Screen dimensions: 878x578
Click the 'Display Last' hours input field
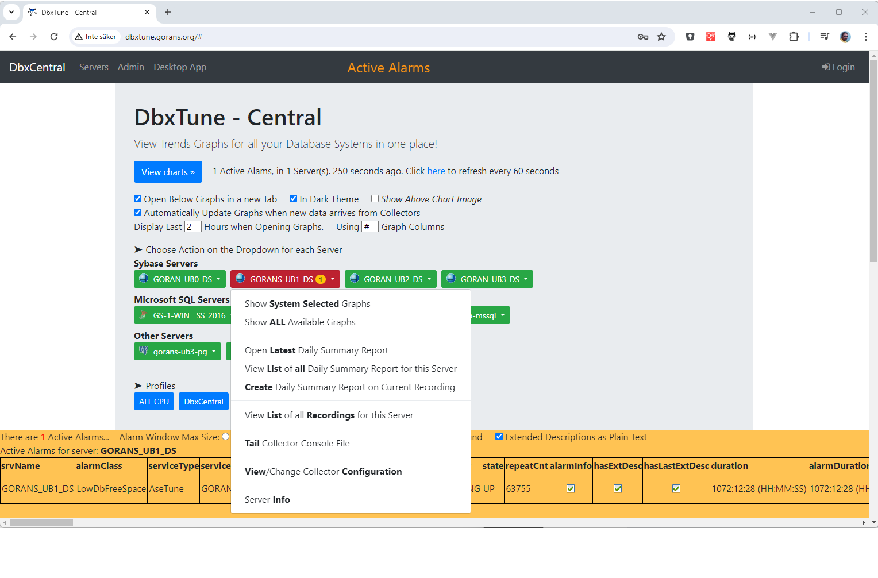coord(193,226)
